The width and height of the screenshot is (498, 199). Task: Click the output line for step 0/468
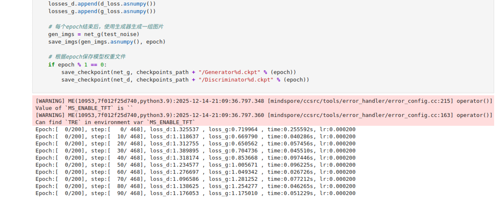(195, 130)
